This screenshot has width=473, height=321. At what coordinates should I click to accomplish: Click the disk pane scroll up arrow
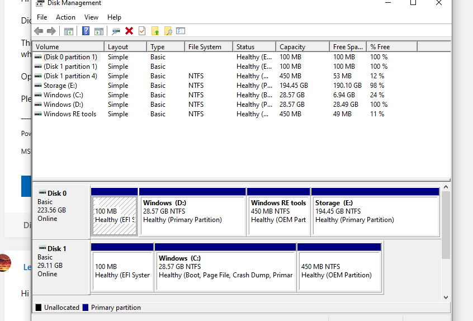tap(446, 187)
